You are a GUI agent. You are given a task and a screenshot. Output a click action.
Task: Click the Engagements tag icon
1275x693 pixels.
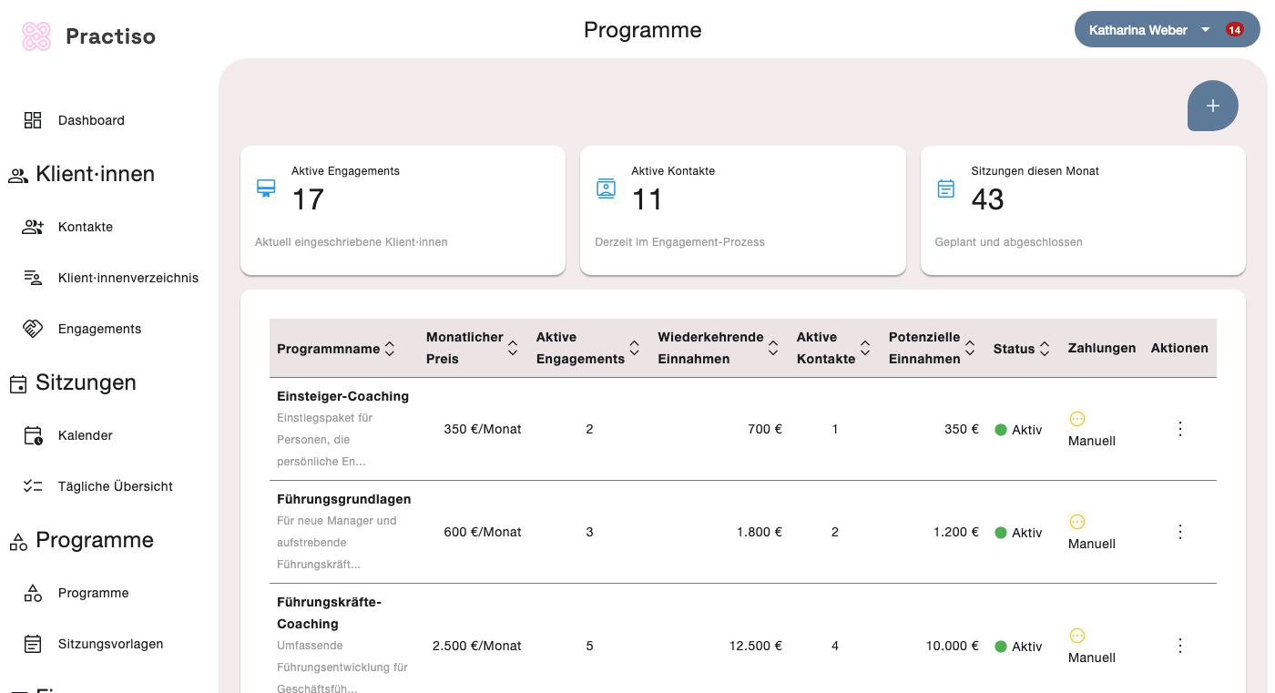[x=33, y=329]
